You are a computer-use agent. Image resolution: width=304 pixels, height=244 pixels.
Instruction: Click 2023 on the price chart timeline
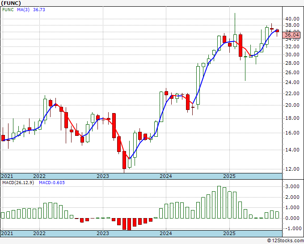coord(103,176)
